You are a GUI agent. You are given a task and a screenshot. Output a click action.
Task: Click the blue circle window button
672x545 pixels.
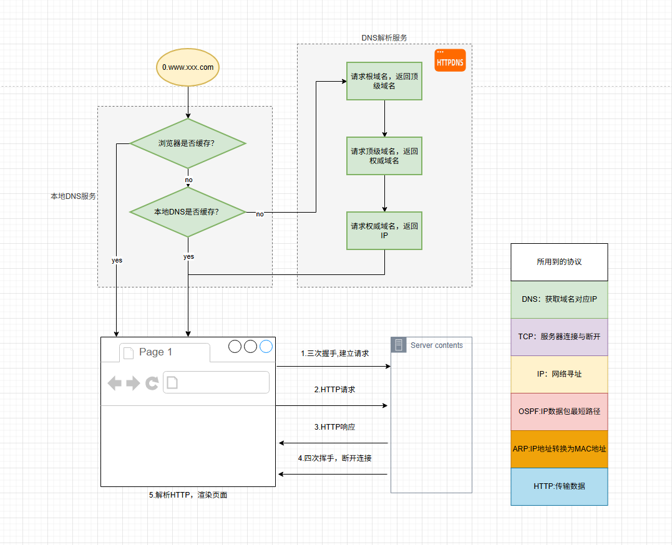pyautogui.click(x=266, y=347)
